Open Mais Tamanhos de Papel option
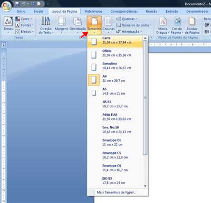Screen dimensions: 211x203 (x=116, y=192)
